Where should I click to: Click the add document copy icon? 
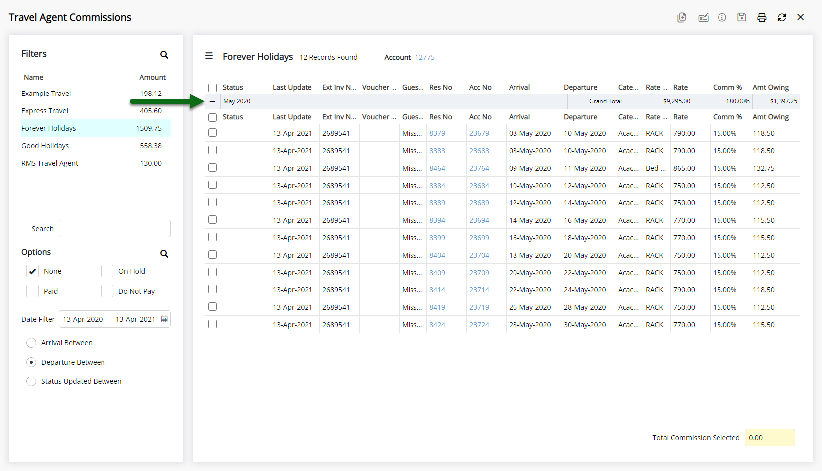[x=682, y=17]
